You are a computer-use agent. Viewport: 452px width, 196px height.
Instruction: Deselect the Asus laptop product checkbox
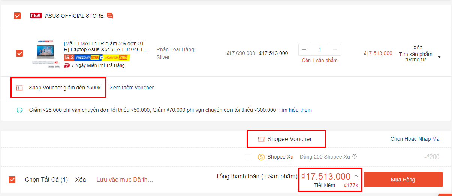tap(19, 53)
